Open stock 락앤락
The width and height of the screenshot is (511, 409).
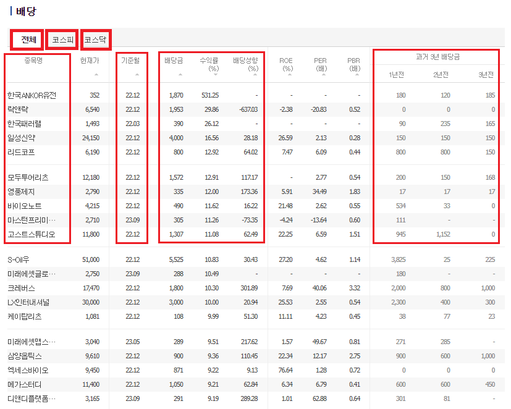pos(18,109)
